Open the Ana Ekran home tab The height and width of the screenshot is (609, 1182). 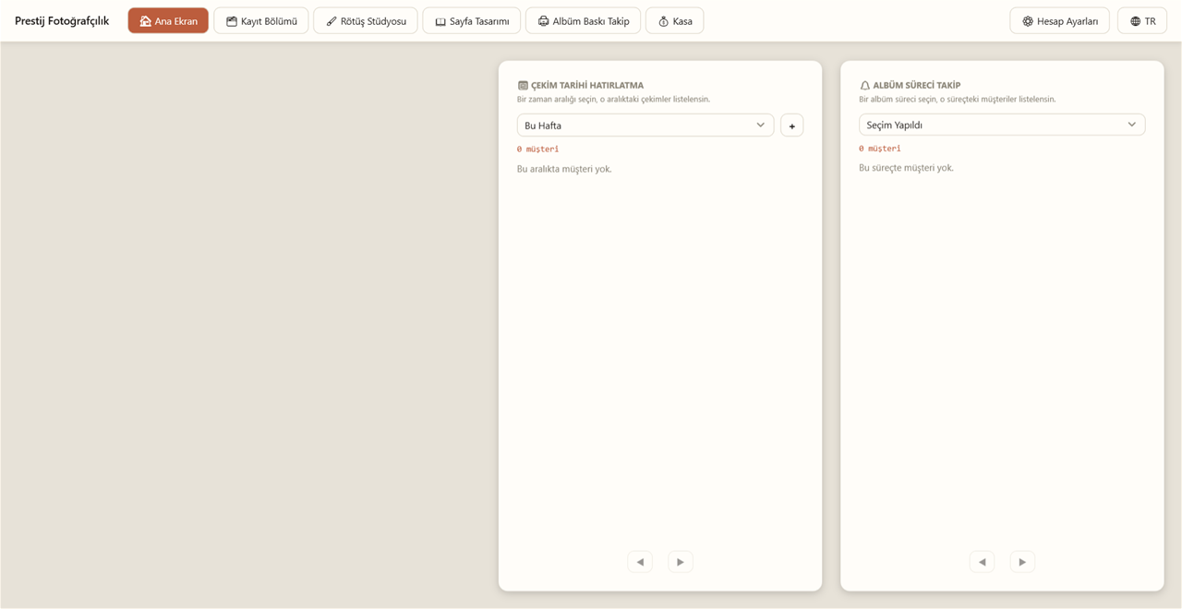coord(168,21)
